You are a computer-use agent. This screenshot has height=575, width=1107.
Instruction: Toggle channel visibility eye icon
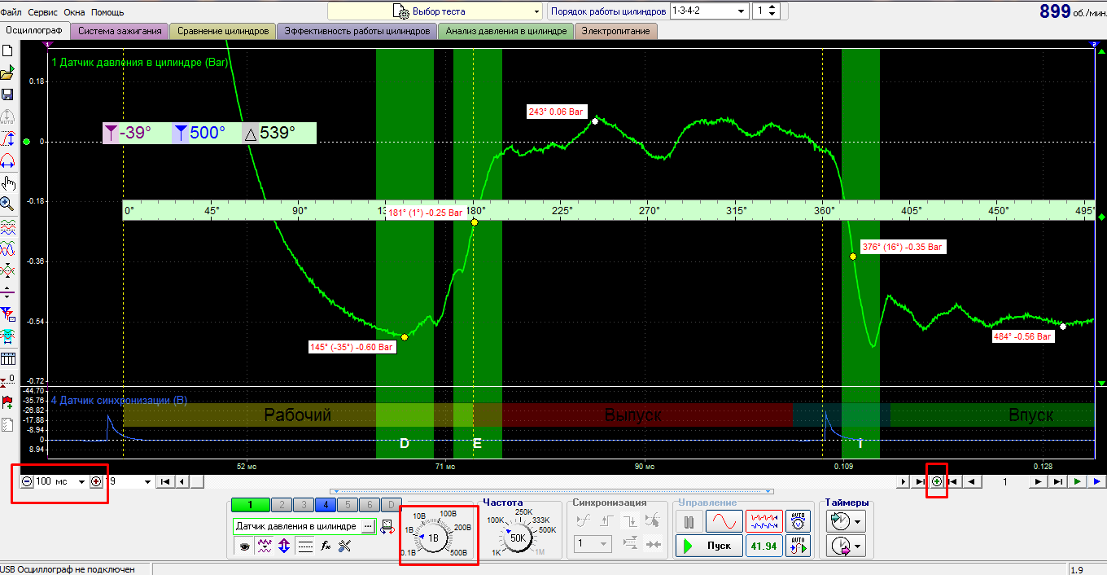(x=243, y=547)
